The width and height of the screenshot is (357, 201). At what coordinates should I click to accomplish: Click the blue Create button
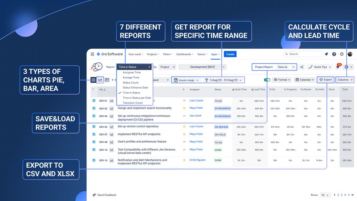coord(230,54)
